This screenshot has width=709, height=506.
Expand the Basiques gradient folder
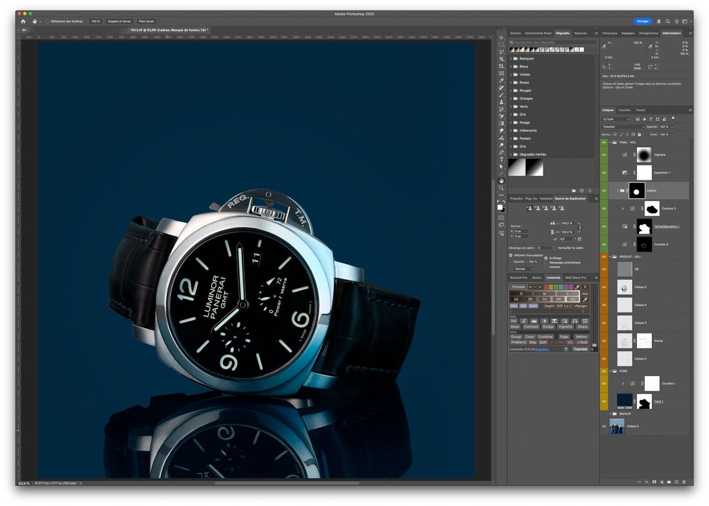click(511, 59)
